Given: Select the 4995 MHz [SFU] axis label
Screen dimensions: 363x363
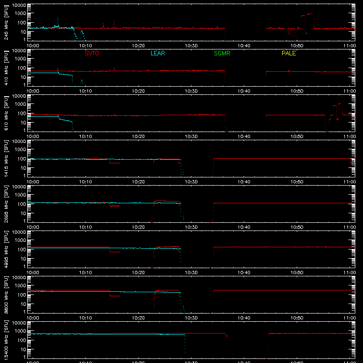Looking at the screenshot, I should coord(6,250).
